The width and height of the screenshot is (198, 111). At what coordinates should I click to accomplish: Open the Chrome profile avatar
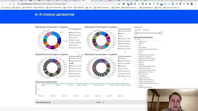(192, 4)
